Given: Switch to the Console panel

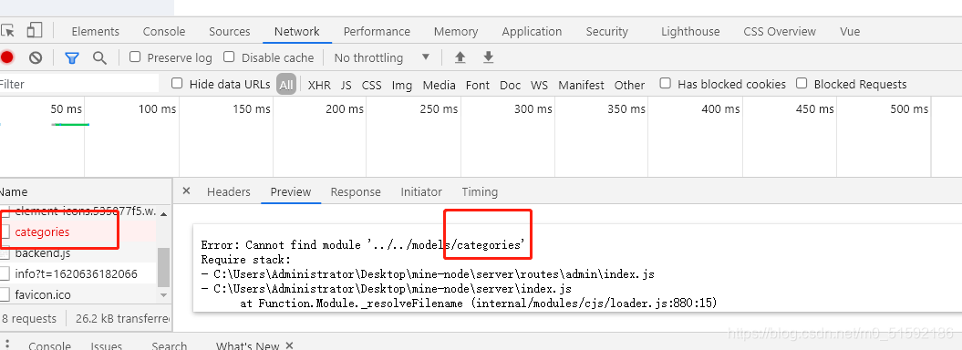Looking at the screenshot, I should (164, 31).
